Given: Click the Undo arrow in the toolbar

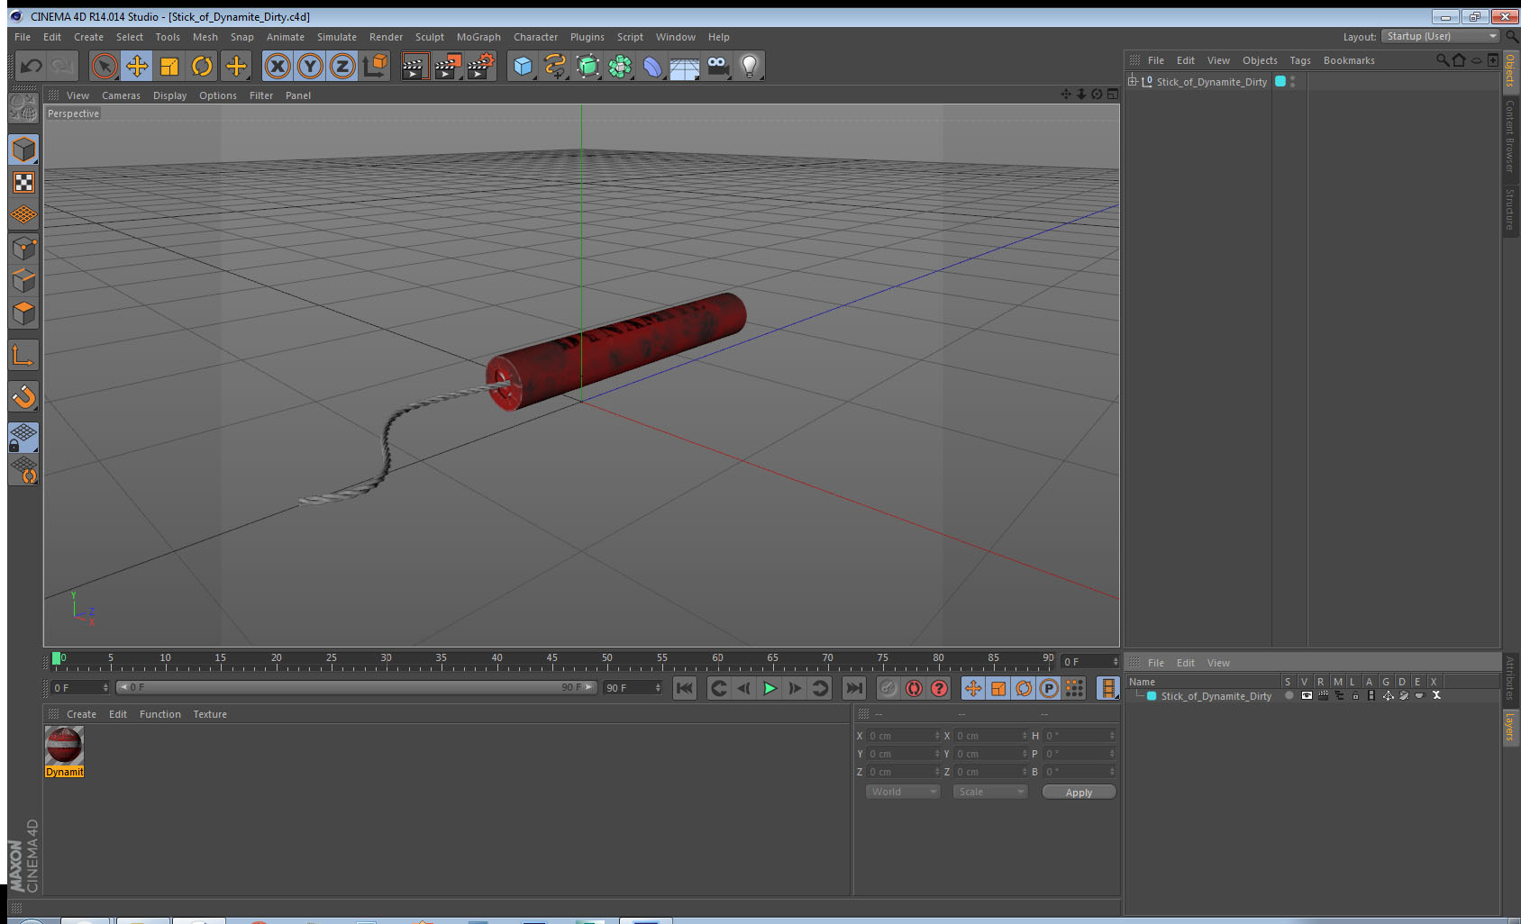Looking at the screenshot, I should point(32,66).
